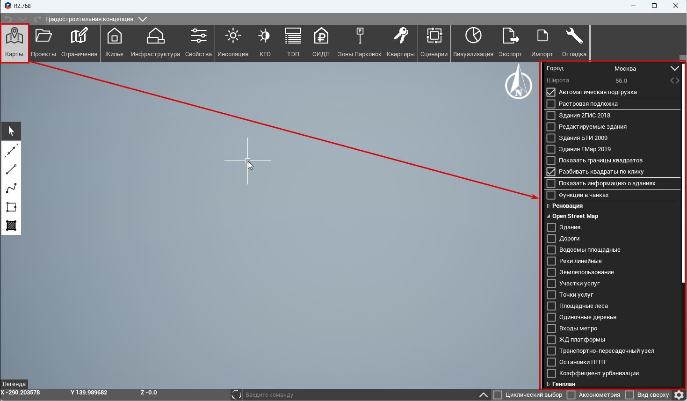Click the undo arrow in title bar
The width and height of the screenshot is (687, 401).
pos(7,19)
